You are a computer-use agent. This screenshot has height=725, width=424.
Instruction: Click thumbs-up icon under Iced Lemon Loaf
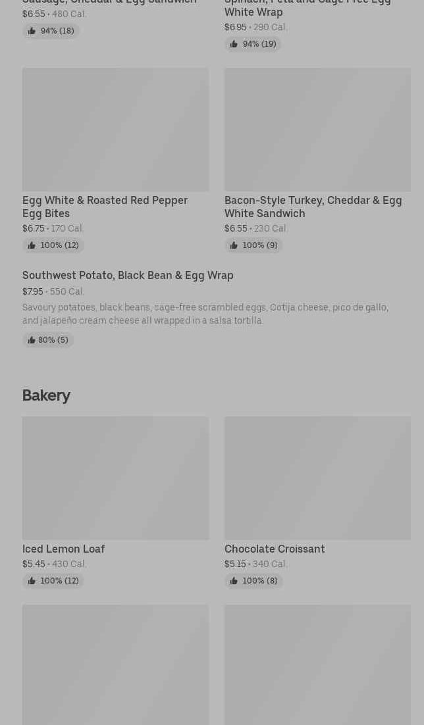tap(32, 581)
